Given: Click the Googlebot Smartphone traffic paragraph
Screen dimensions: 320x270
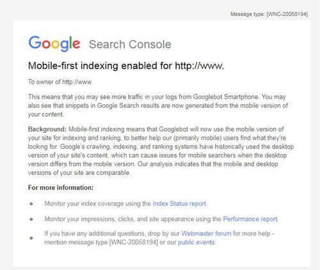Looking at the screenshot, I should (x=158, y=105).
